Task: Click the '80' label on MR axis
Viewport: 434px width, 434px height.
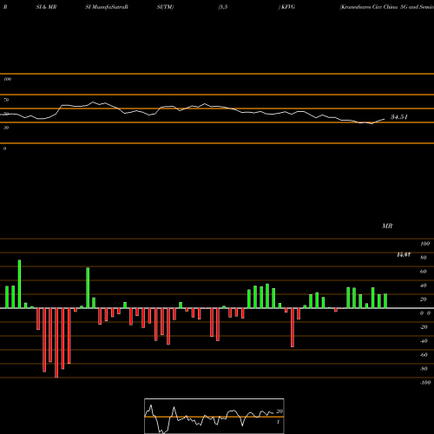Action: point(424,258)
